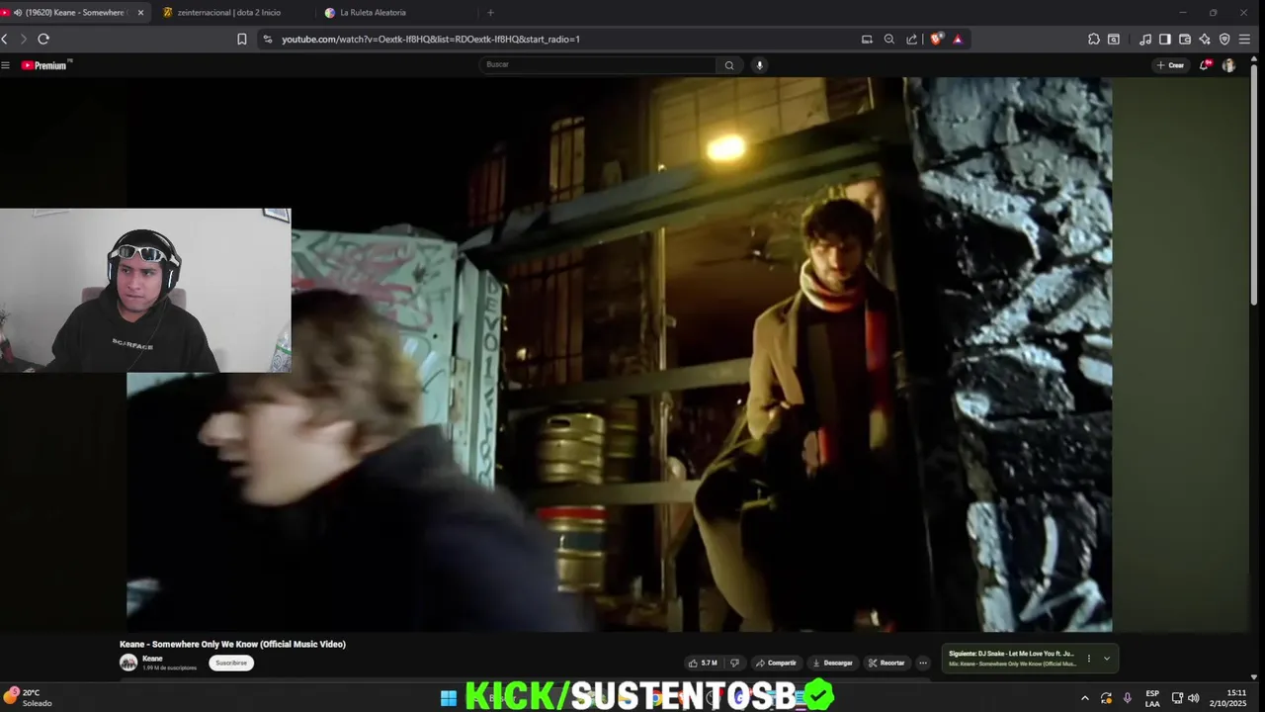Open the Brave Wallet icon
Screen dimensions: 1265x712
pyautogui.click(x=1185, y=40)
